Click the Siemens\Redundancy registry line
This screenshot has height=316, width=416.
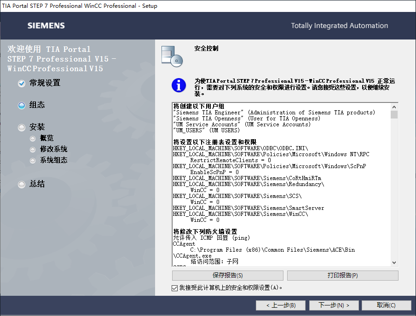[x=248, y=184]
